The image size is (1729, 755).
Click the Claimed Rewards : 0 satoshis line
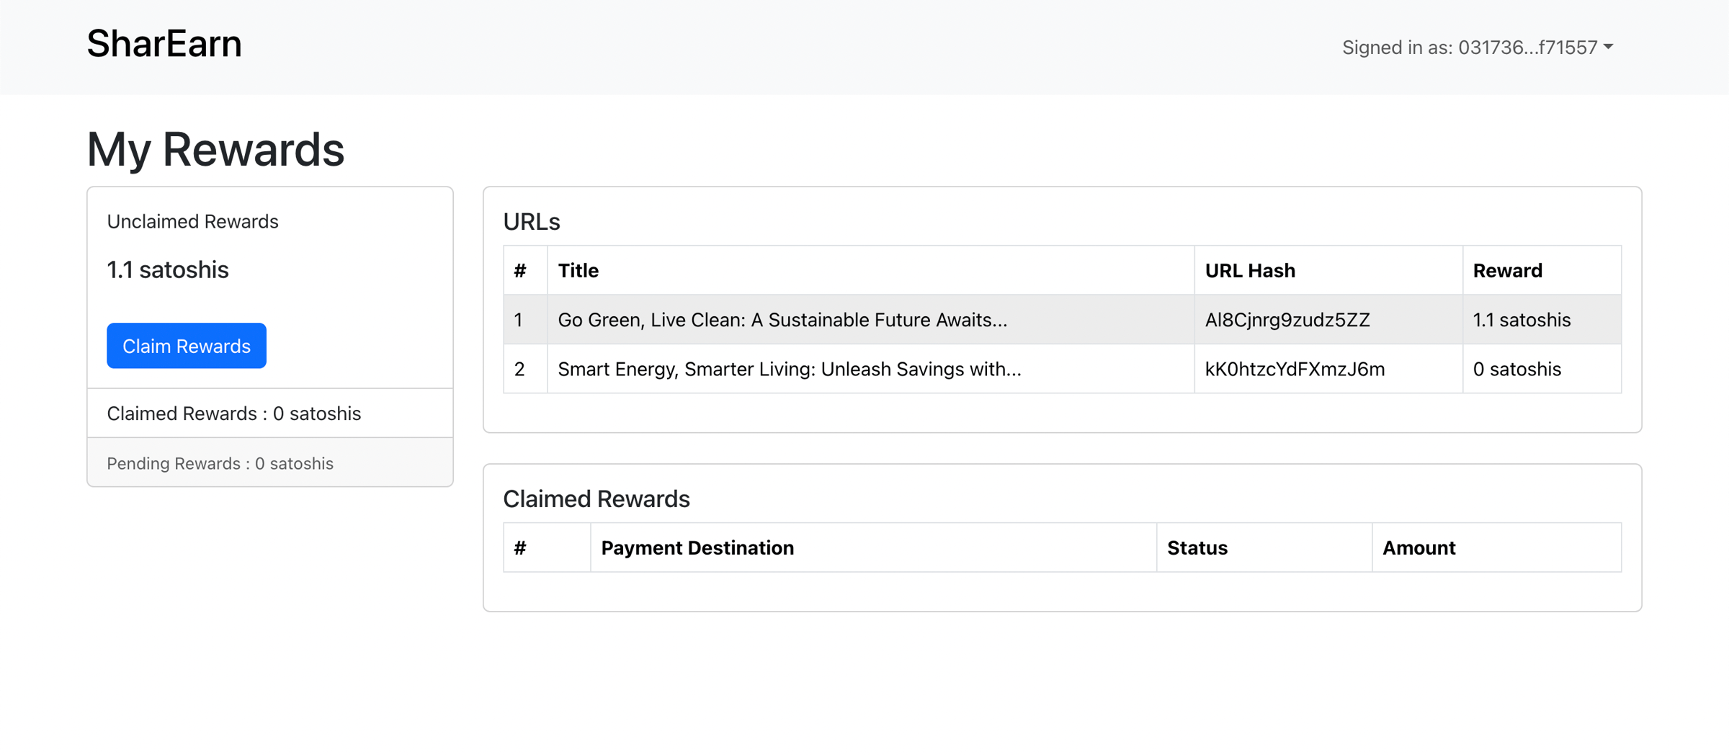(x=233, y=414)
